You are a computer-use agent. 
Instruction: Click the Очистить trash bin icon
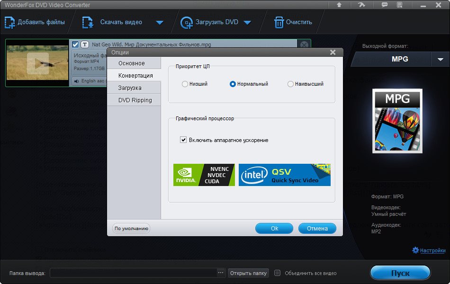pos(279,22)
